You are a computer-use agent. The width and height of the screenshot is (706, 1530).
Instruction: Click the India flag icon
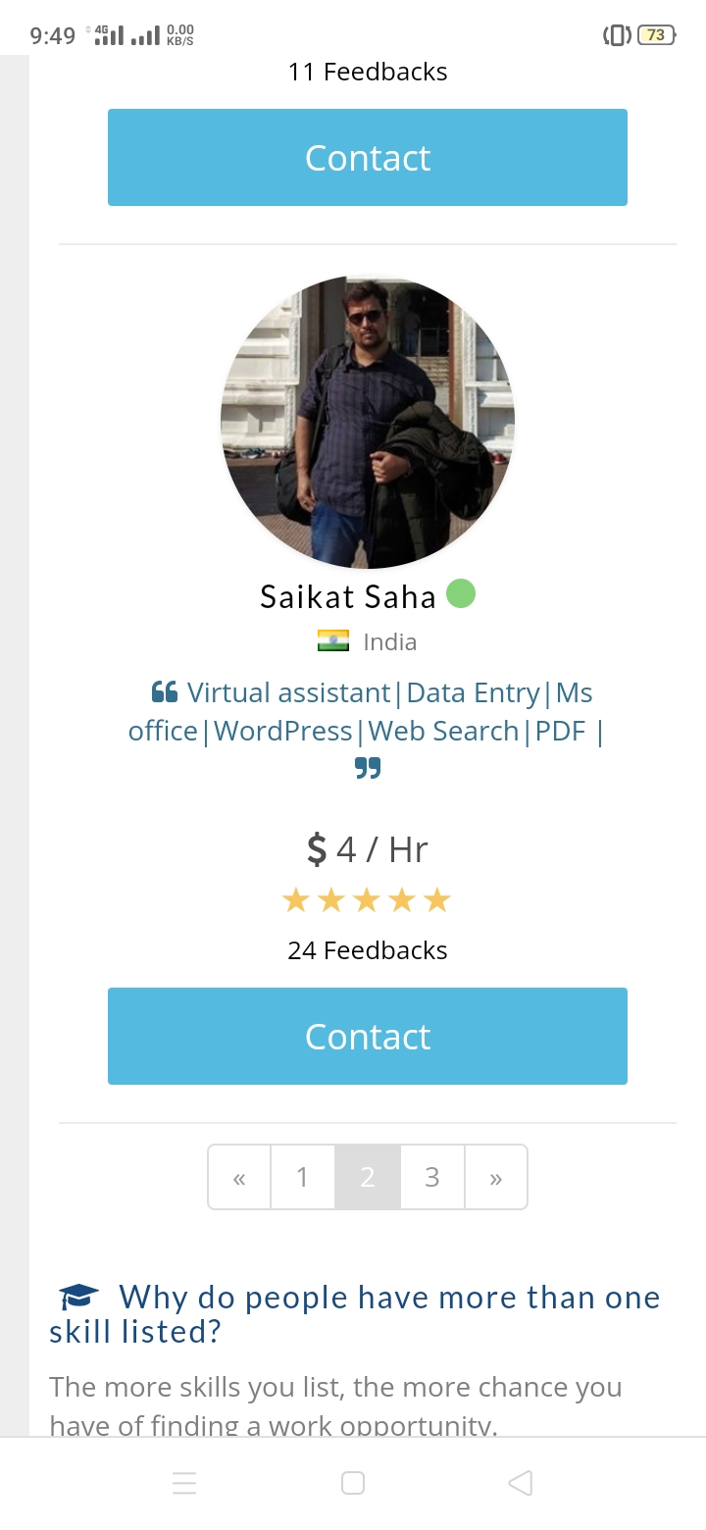click(334, 640)
